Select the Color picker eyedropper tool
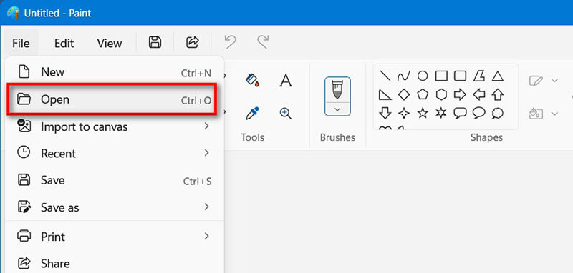The width and height of the screenshot is (573, 273). [x=252, y=114]
